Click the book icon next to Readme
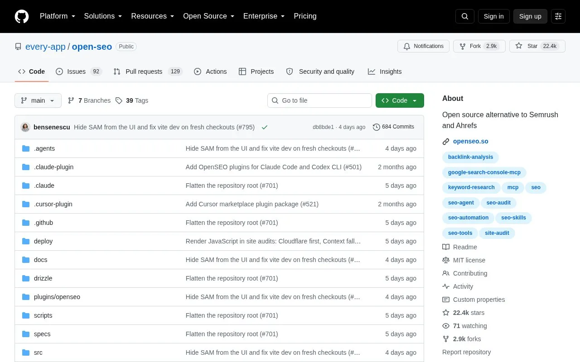This screenshot has width=580, height=362. tap(446, 247)
